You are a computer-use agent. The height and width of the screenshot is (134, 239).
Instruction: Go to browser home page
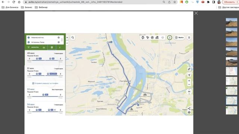[19, 2]
